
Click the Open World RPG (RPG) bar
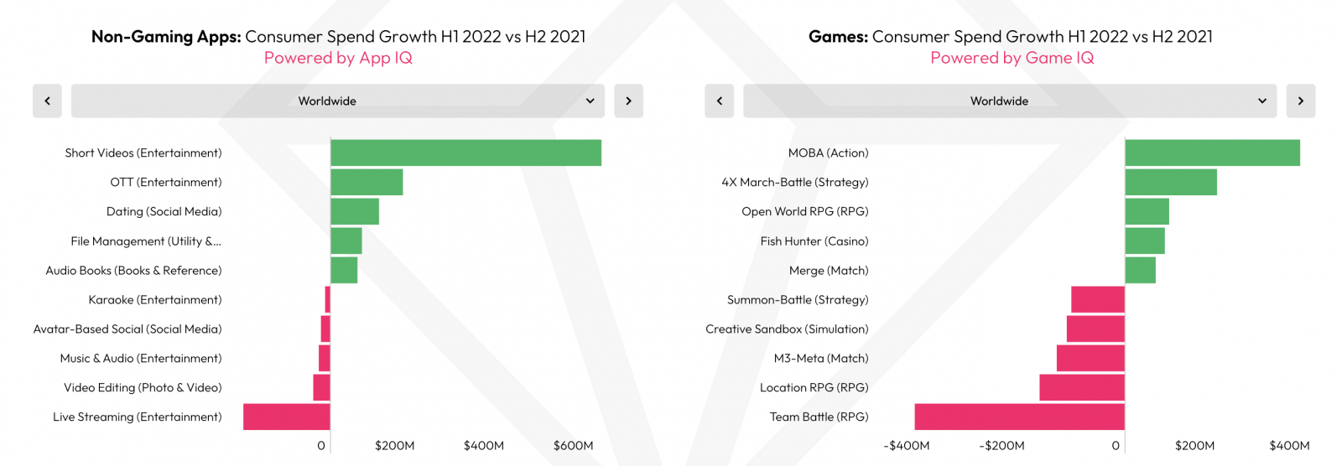pyautogui.click(x=1147, y=211)
